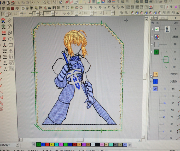The image size is (180, 151).
Task: Toggle checkbox beside object row 16
Action: (152, 44)
